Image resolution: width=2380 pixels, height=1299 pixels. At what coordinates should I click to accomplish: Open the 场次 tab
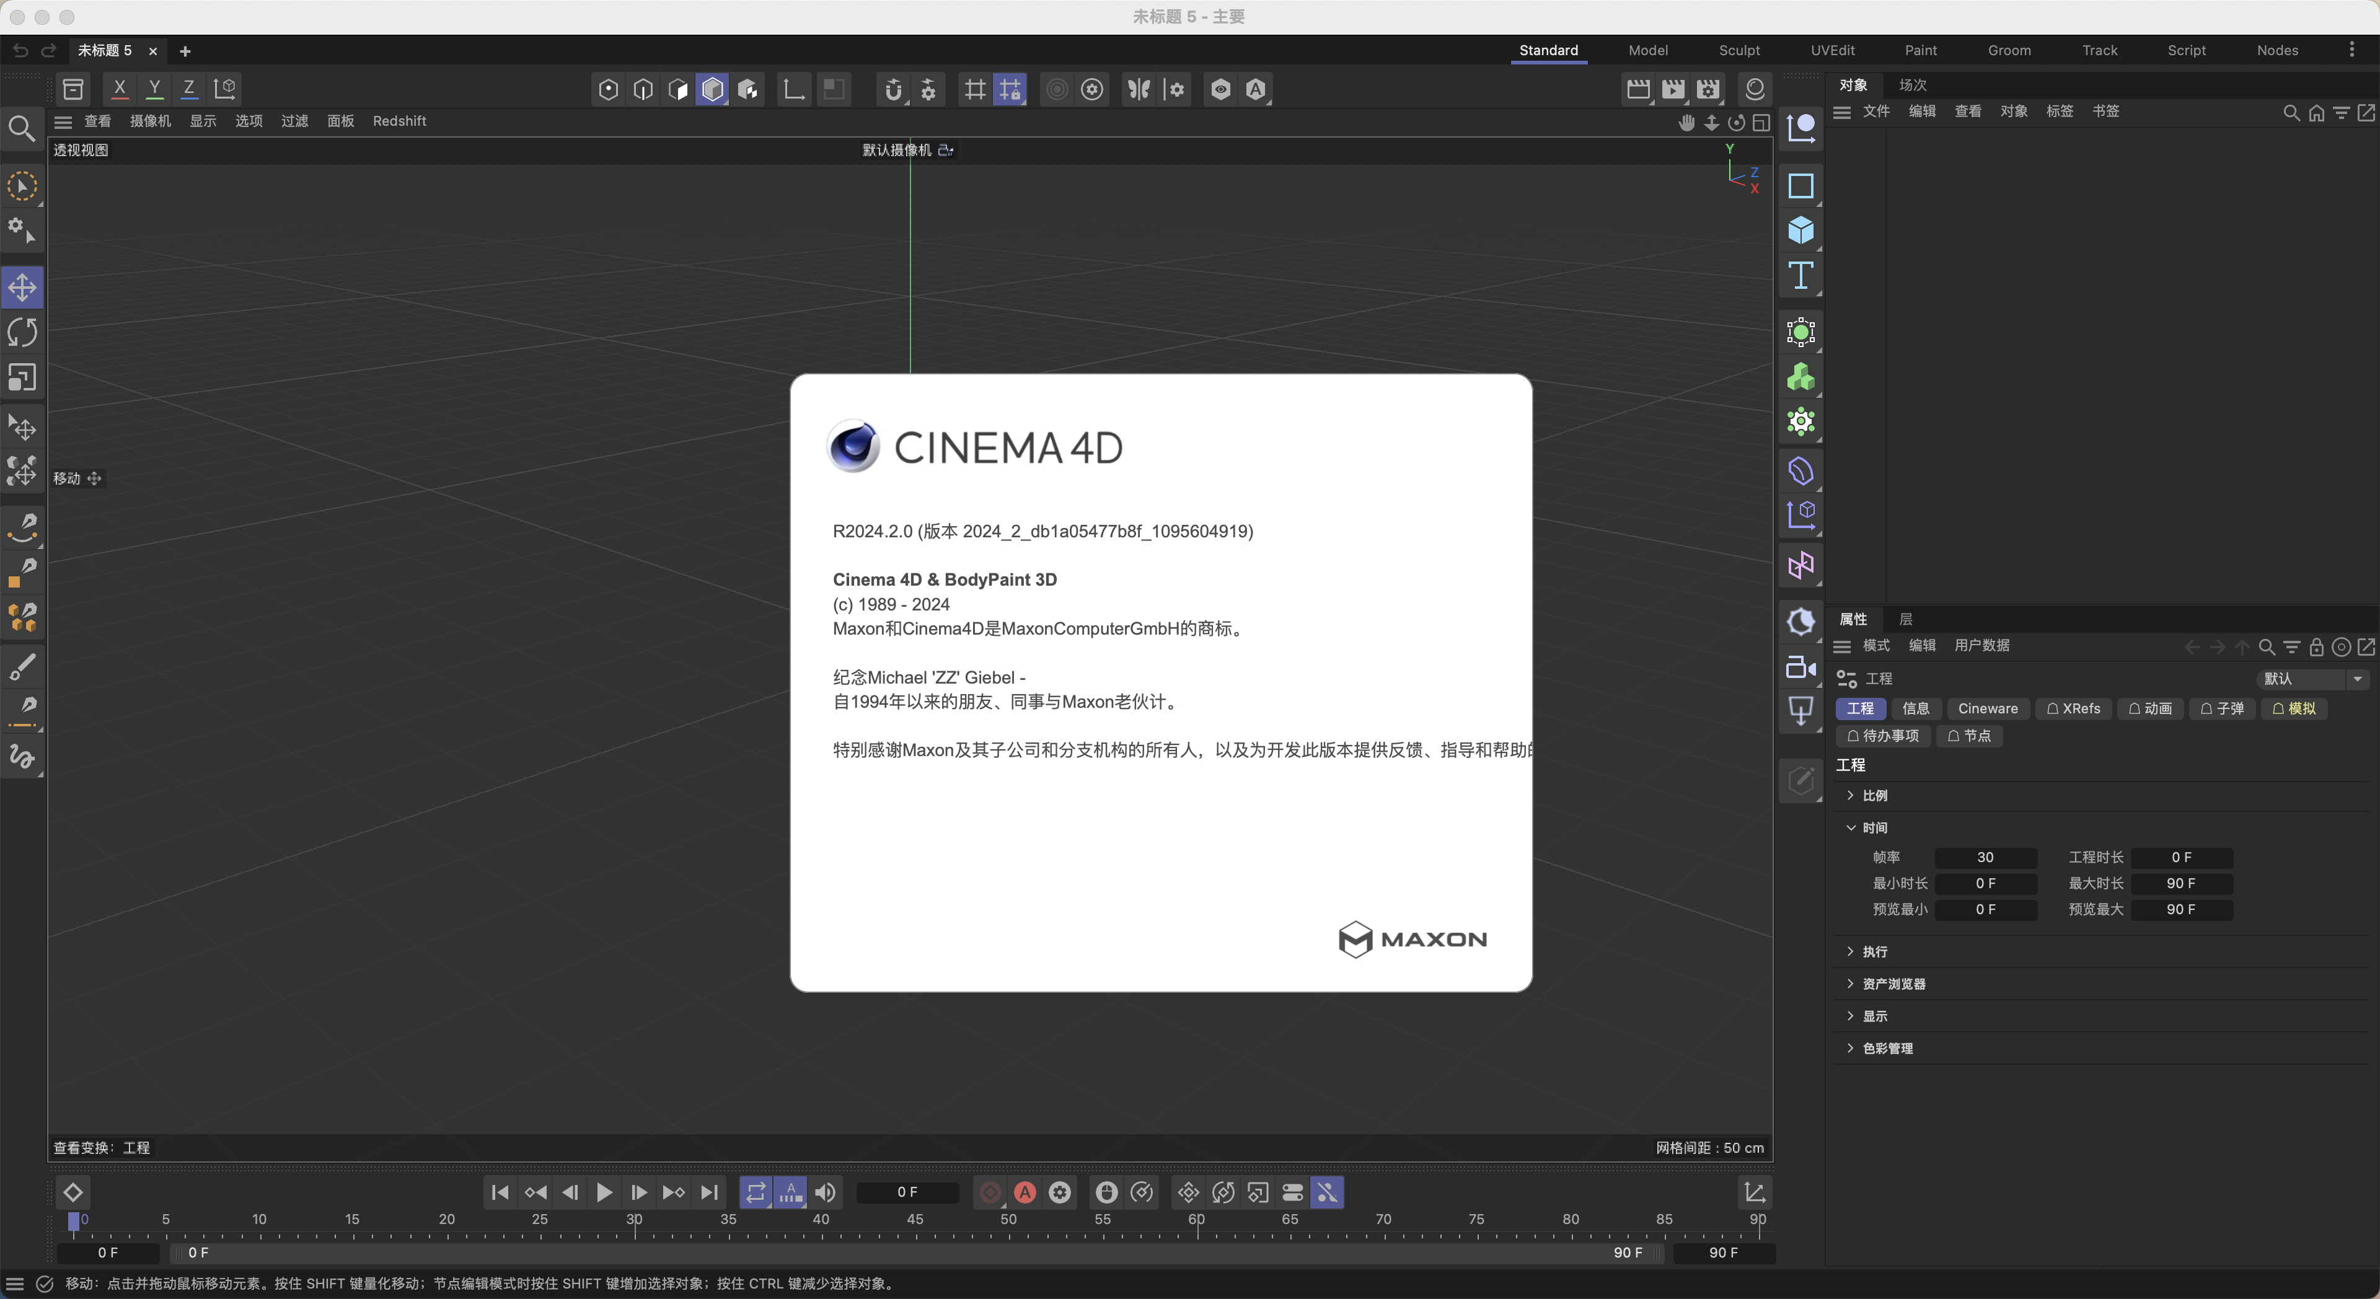pos(1913,85)
